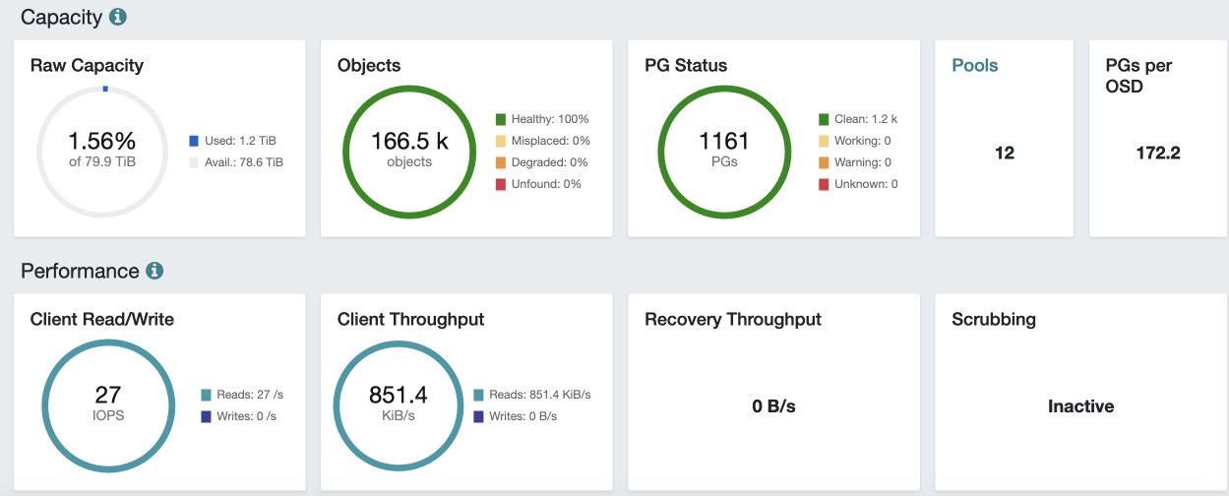This screenshot has height=496, width=1229.
Task: Click the gray Avail. capacity legend swatch
Action: 194,162
